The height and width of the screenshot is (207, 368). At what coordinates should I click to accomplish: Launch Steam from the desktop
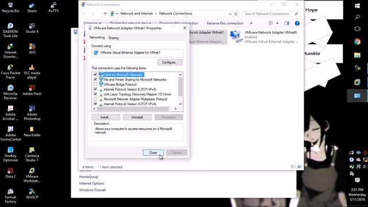click(32, 7)
